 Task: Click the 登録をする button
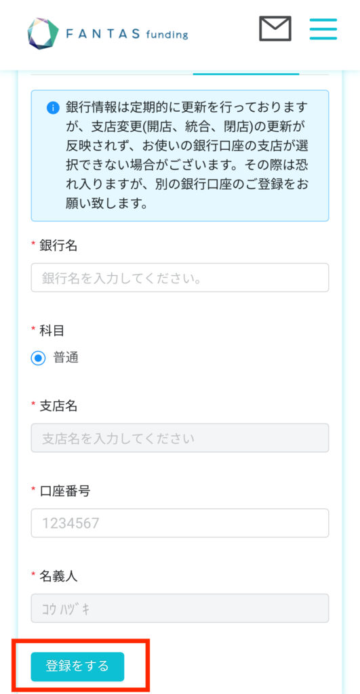[77, 666]
